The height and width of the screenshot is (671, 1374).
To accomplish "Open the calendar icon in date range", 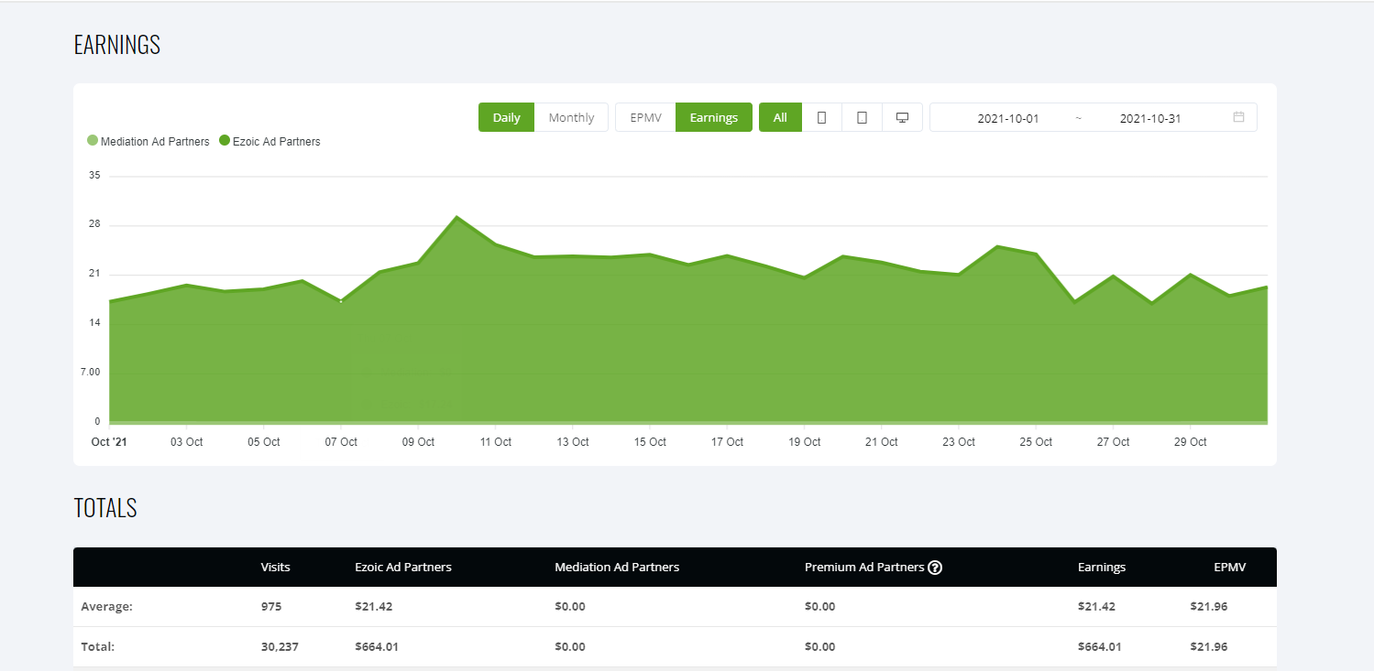I will [x=1238, y=117].
